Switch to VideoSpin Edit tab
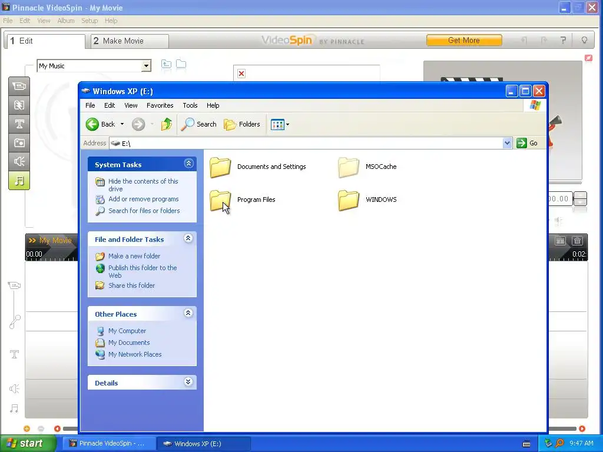Screen dimensions: 603x452 coord(45,41)
